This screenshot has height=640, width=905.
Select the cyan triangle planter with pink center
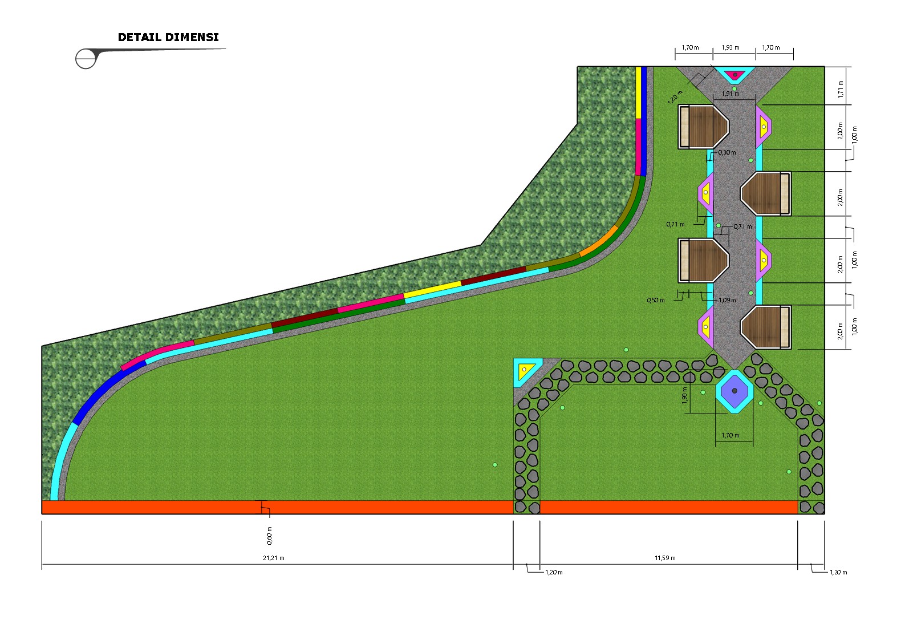coord(735,75)
